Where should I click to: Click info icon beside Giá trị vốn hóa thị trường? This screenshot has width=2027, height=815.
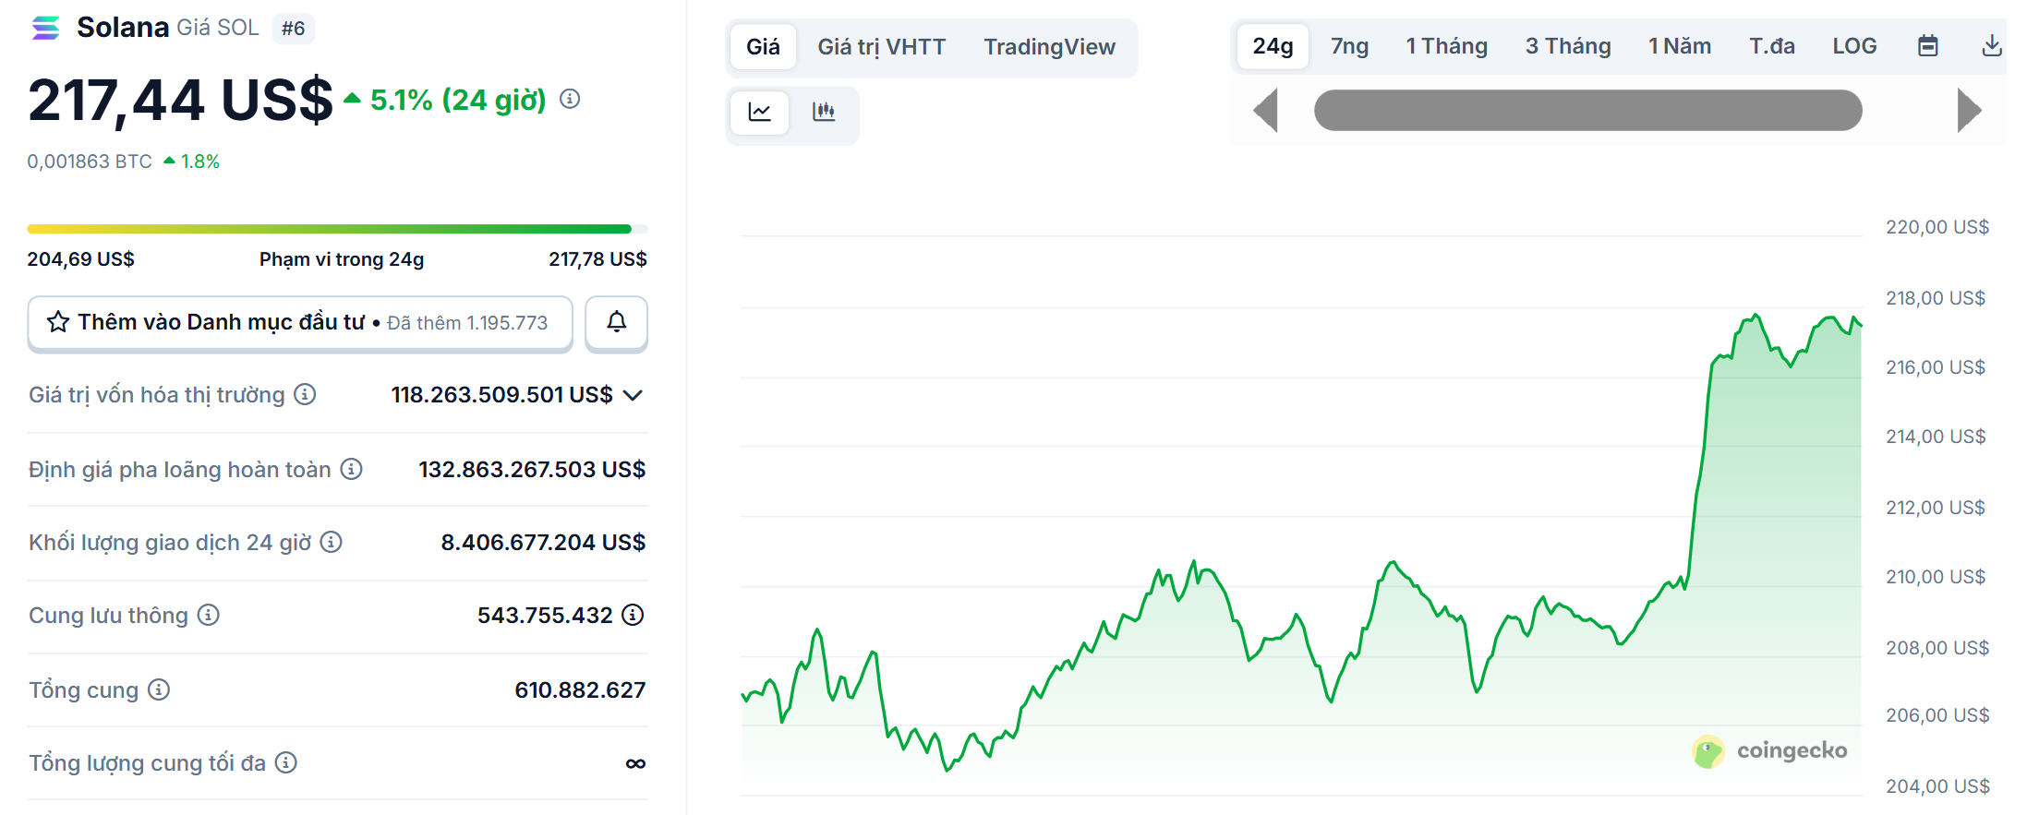(x=305, y=395)
